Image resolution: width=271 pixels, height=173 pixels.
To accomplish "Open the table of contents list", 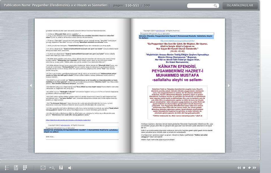I will point(7,168).
